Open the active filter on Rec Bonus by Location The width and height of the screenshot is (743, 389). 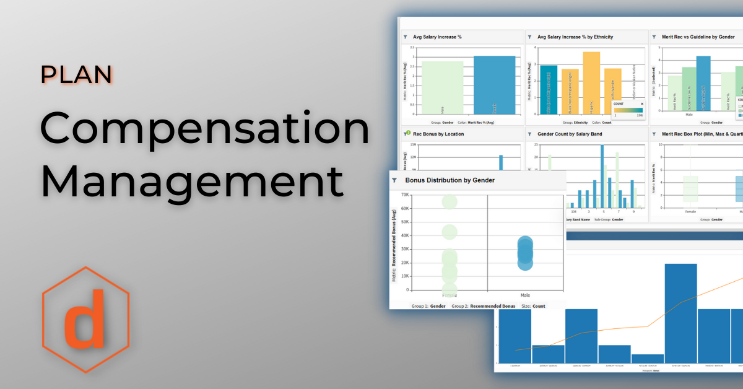406,133
